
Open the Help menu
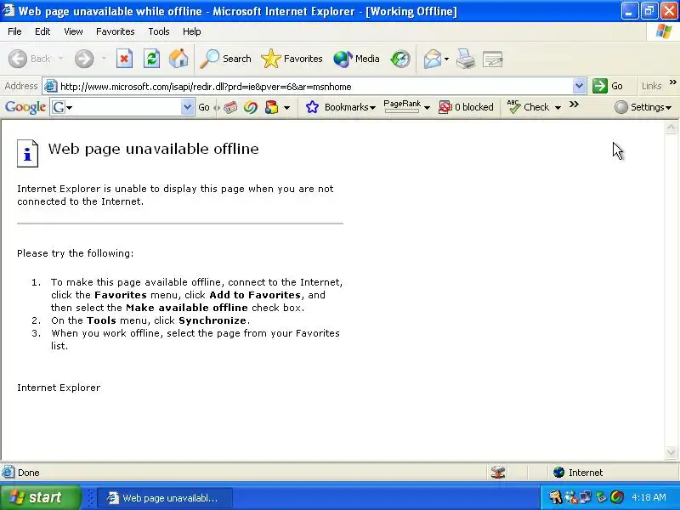pyautogui.click(x=192, y=31)
